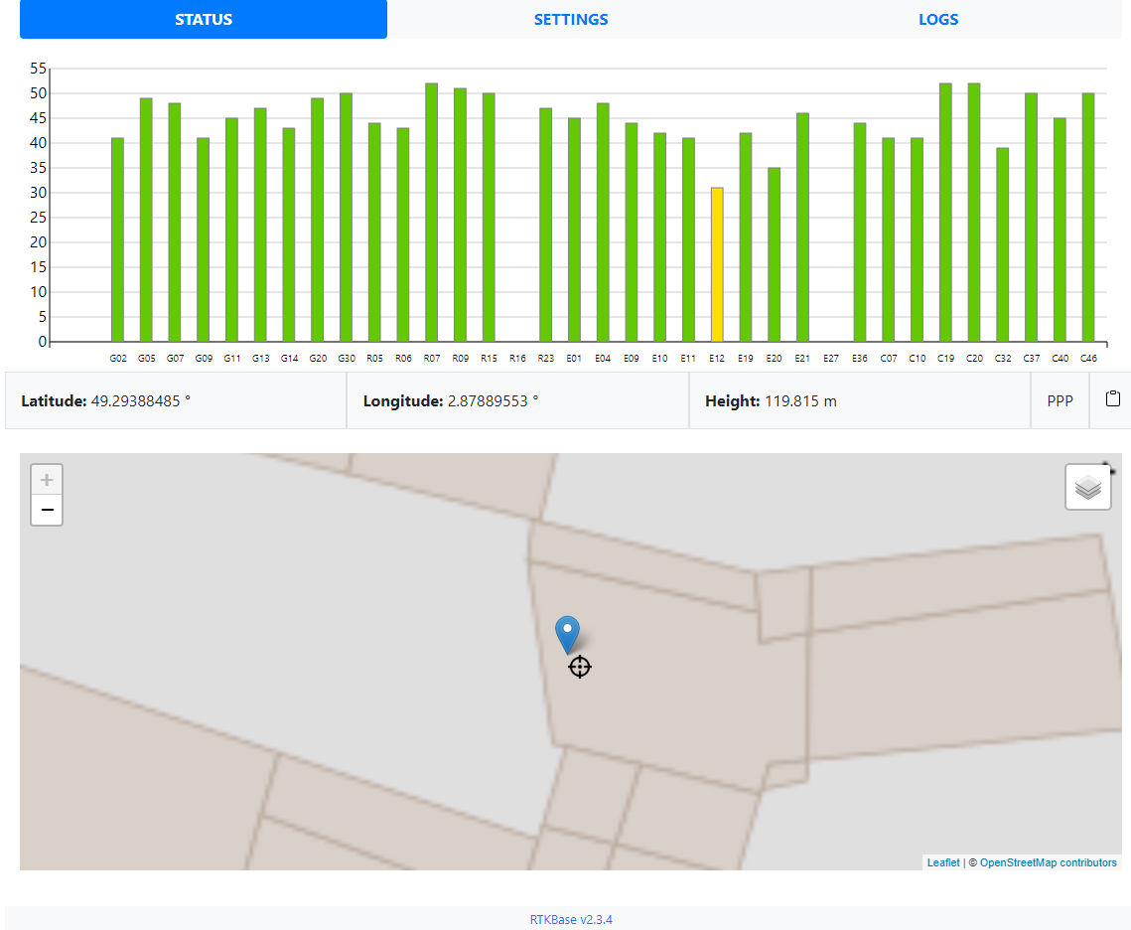Click the G05 axis label

click(146, 358)
